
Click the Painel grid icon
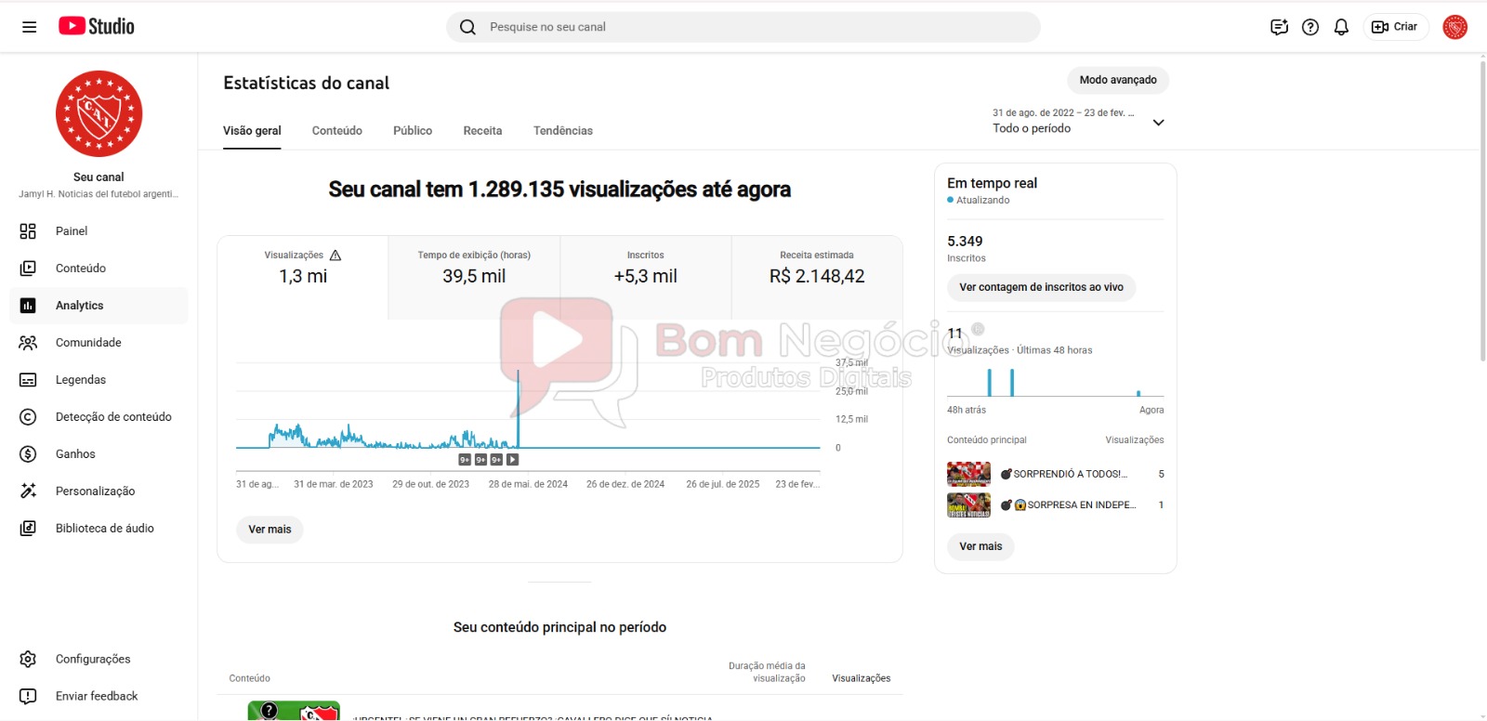coord(28,231)
